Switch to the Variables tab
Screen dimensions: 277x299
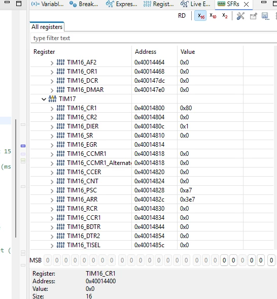click(x=47, y=4)
